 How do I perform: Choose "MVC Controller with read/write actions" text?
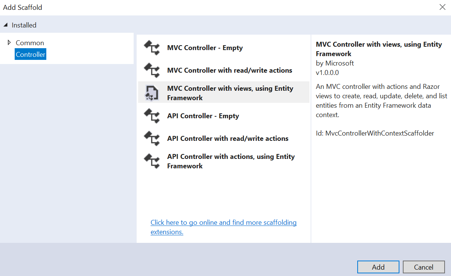click(x=229, y=70)
